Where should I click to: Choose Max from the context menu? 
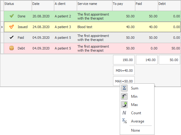pyautogui.click(x=137, y=105)
